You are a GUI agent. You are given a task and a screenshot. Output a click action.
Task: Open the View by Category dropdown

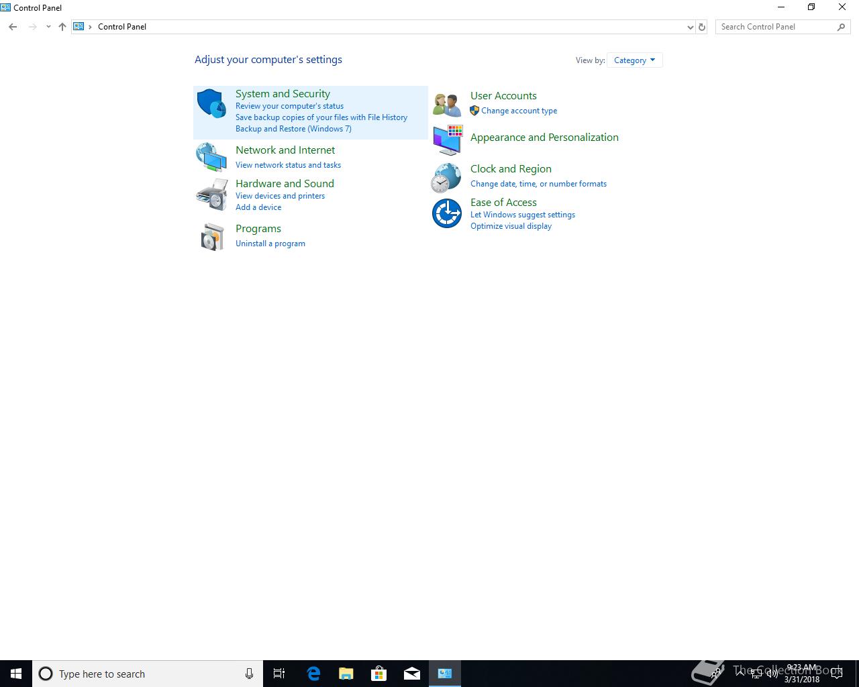coord(634,60)
